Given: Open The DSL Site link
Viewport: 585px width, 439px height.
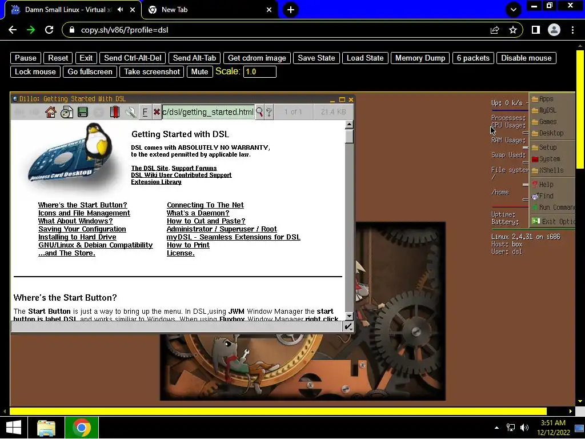Looking at the screenshot, I should [150, 169].
